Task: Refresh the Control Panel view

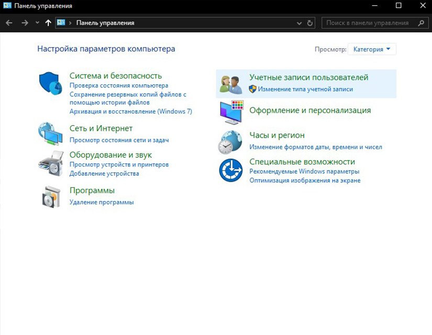Action: pos(310,23)
